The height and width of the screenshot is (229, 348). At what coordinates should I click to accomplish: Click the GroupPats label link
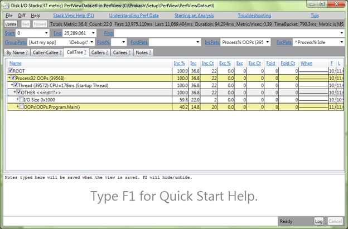click(x=16, y=42)
